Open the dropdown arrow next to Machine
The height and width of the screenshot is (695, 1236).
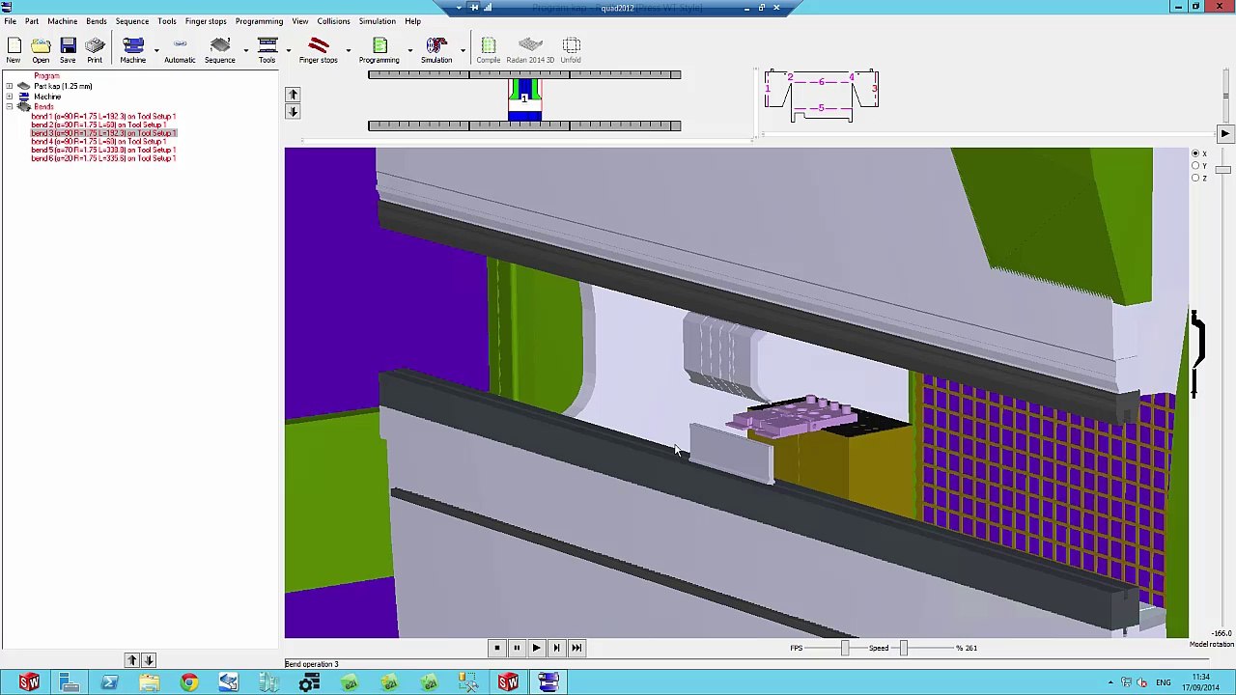(155, 50)
